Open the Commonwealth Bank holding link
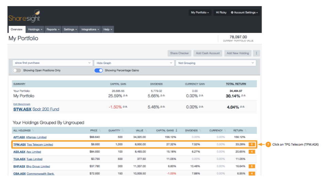Viewport: 335px width, 187px height. point(40,173)
